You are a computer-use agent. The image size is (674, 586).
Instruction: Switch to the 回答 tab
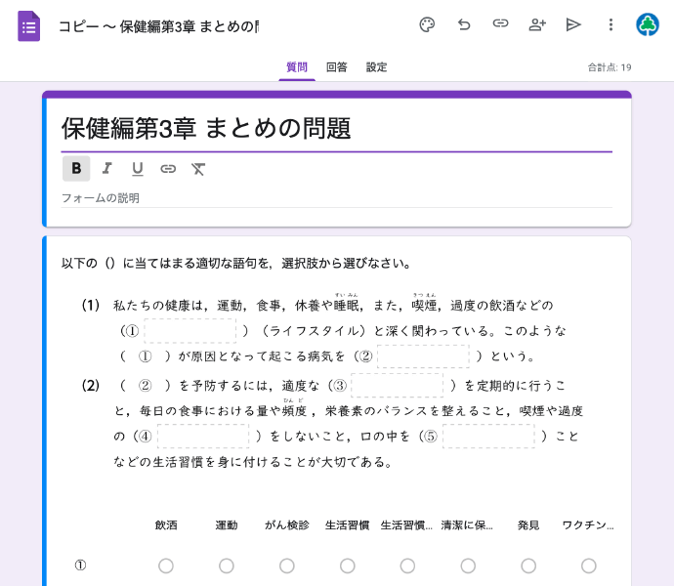pyautogui.click(x=337, y=67)
